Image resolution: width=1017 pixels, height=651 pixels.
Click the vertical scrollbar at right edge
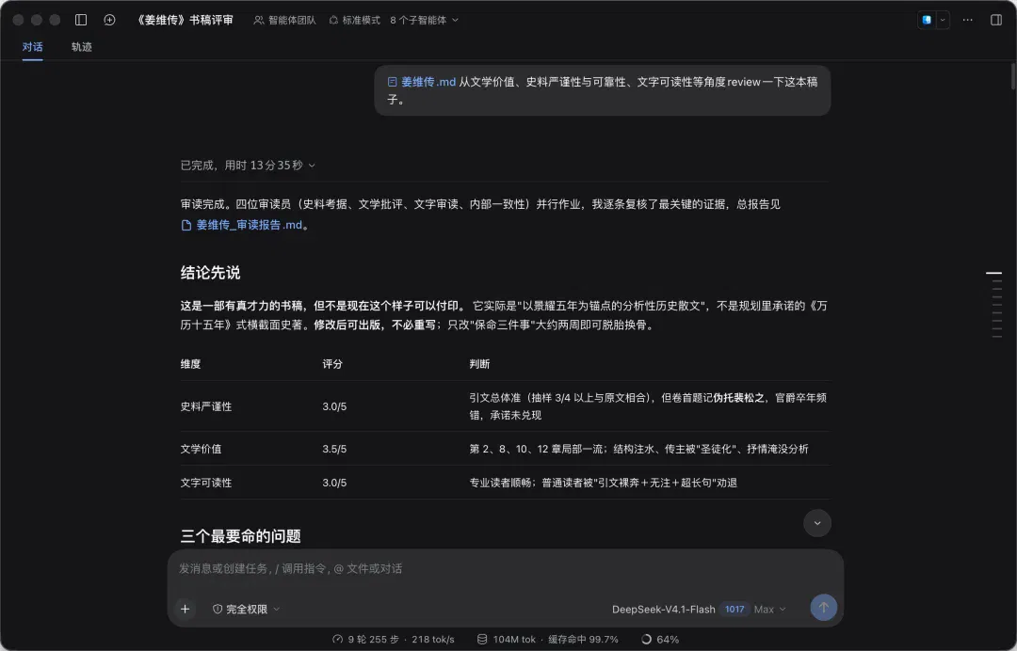(x=1013, y=76)
